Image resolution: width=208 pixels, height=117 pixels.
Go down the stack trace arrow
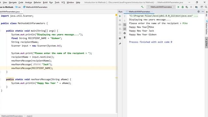coord(124,20)
